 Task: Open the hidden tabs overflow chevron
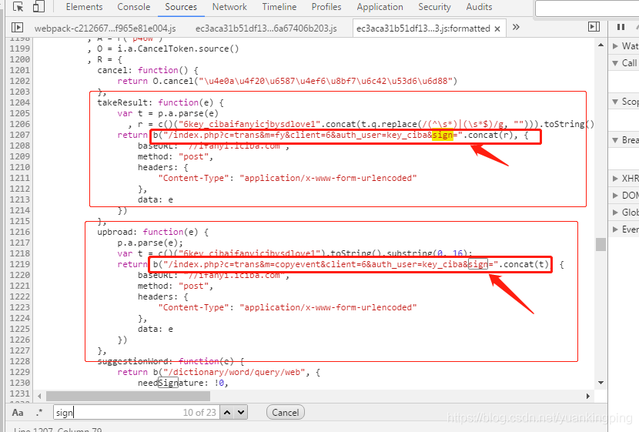516,27
